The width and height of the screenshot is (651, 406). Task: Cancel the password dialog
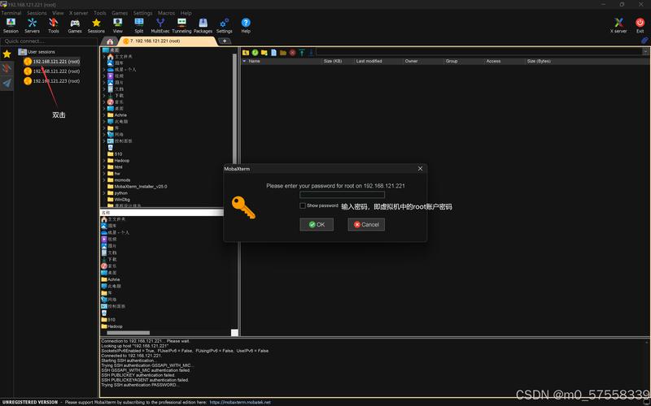click(x=366, y=224)
